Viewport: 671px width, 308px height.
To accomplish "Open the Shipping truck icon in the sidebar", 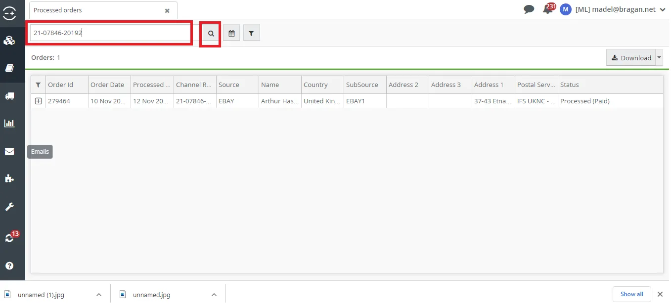I will [9, 96].
